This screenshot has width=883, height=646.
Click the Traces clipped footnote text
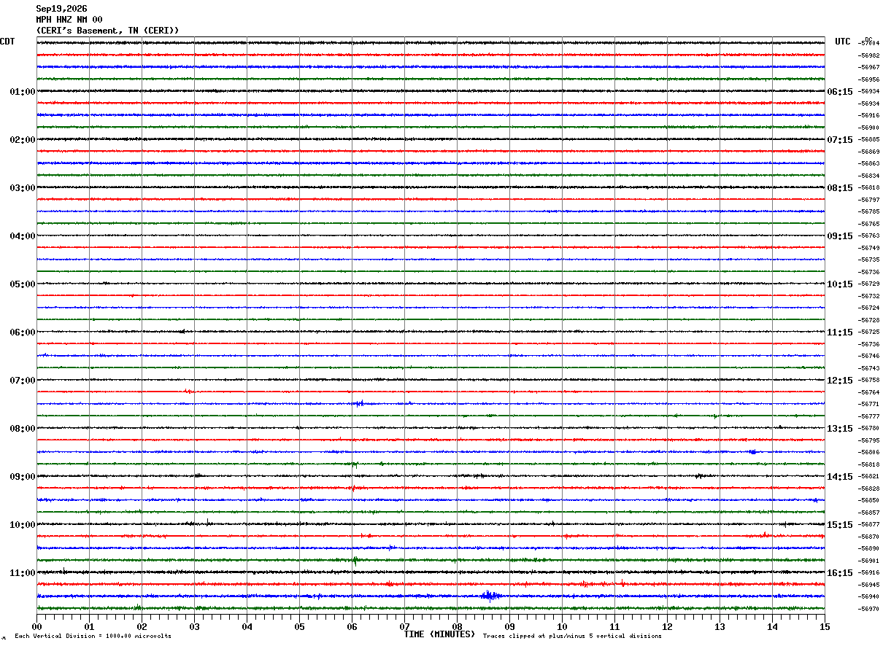(x=572, y=637)
